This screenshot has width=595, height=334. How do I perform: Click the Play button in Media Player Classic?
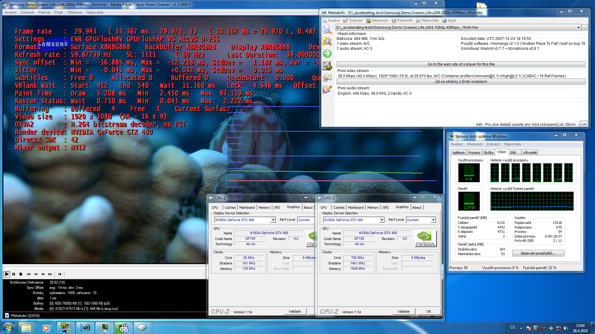point(7,274)
